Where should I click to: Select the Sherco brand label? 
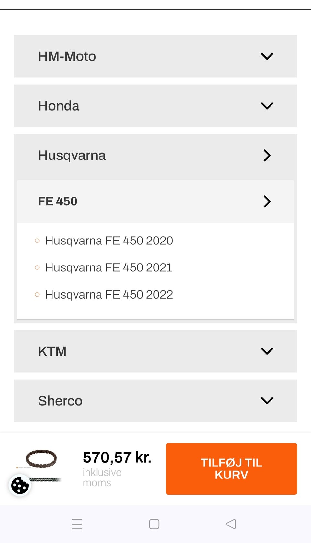(x=60, y=401)
